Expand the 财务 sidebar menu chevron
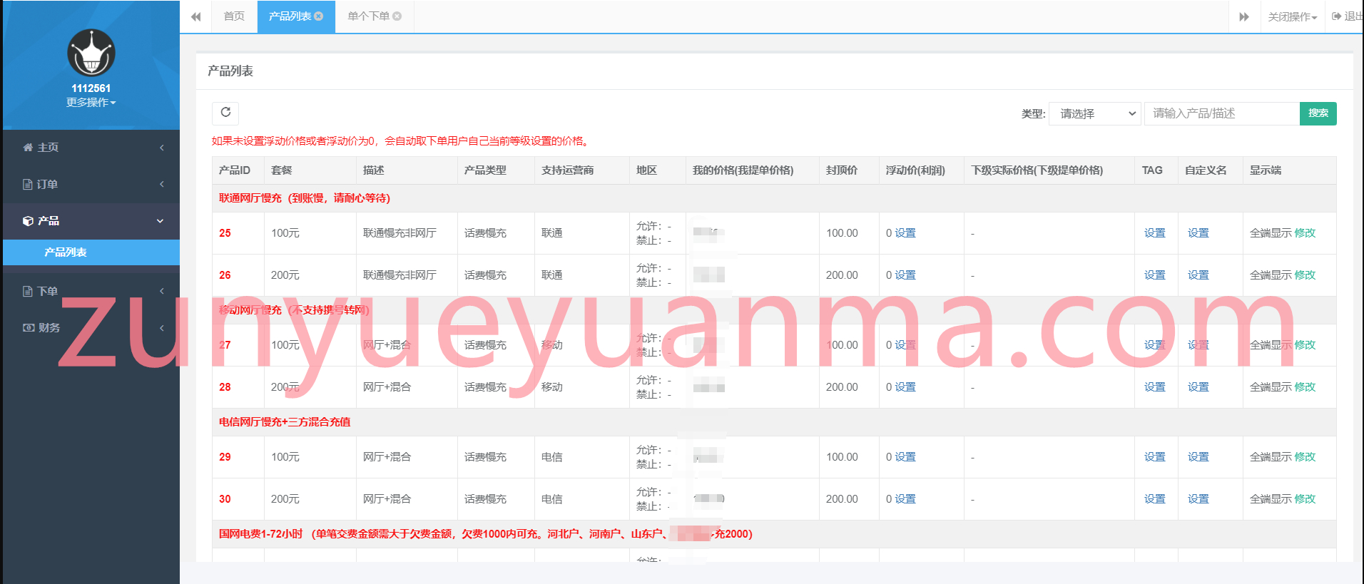 [162, 327]
